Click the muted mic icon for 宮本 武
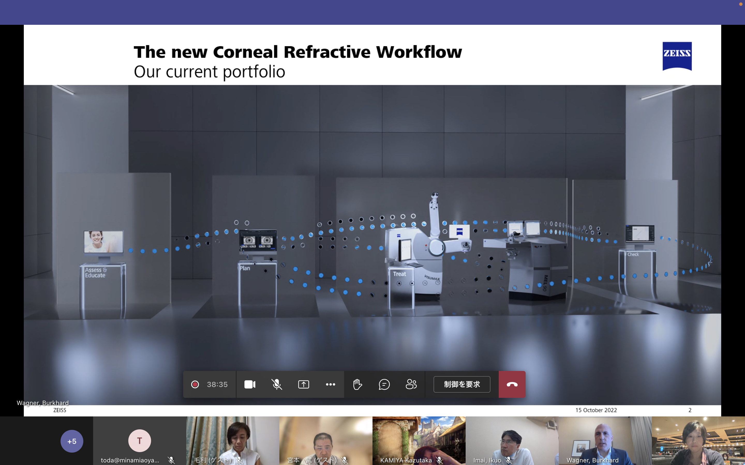Image resolution: width=745 pixels, height=465 pixels. click(345, 460)
